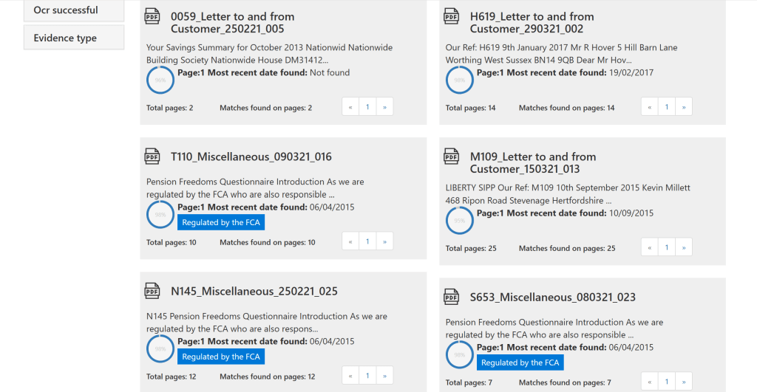Select page 1 in H619 card pager
Screen dimensions: 757x392
pos(667,106)
